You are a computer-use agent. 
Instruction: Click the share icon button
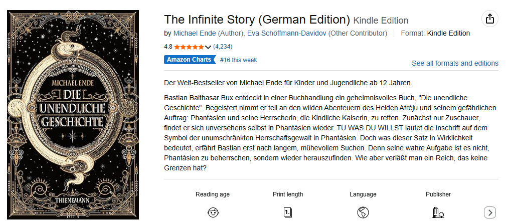coord(489,19)
